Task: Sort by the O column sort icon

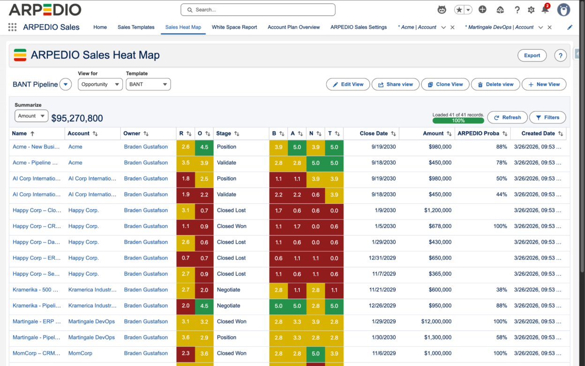Action: click(x=208, y=134)
